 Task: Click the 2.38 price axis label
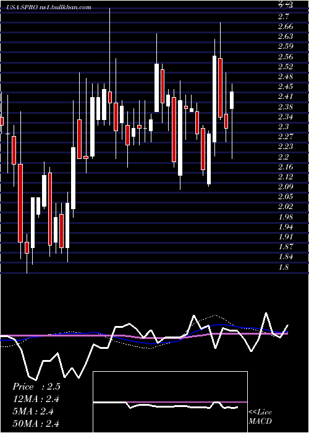tap(286, 106)
